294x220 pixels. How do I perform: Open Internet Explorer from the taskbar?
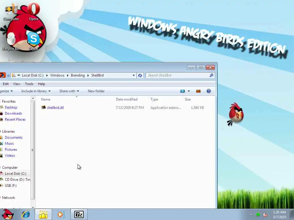pyautogui.click(x=26, y=214)
